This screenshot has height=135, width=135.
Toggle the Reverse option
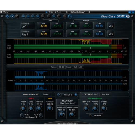pyautogui.click(x=90, y=116)
